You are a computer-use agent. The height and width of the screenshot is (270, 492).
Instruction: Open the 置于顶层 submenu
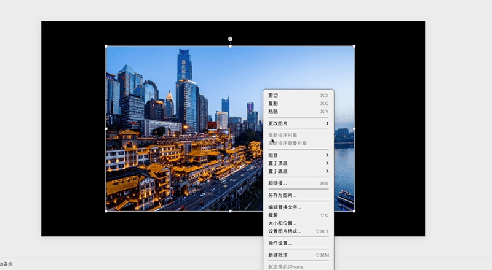(x=298, y=163)
